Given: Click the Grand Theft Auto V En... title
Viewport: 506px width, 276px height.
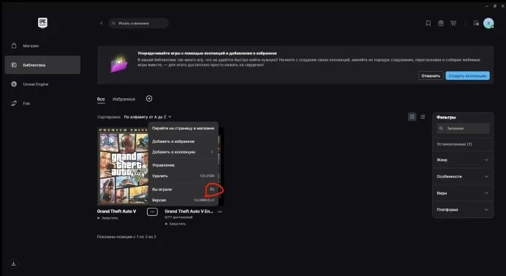Looking at the screenshot, I should (189, 212).
